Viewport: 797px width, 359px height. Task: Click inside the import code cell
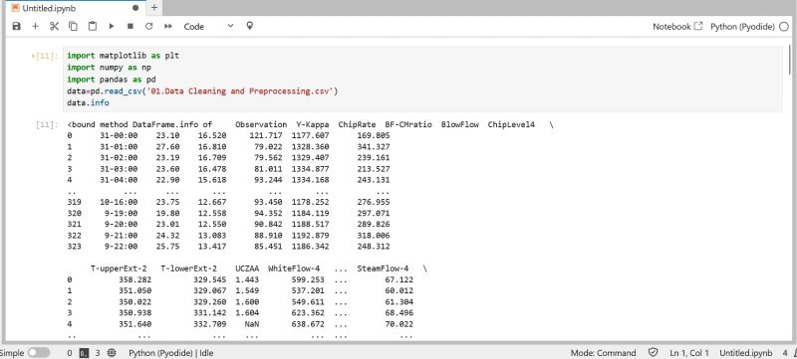pos(421,80)
